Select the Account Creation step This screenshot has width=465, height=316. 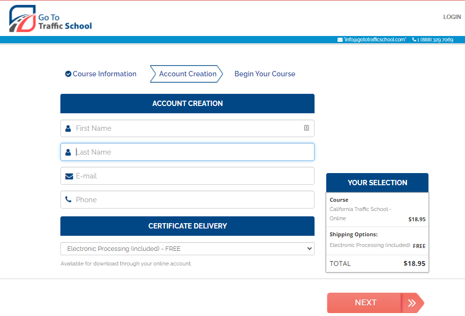[186, 74]
